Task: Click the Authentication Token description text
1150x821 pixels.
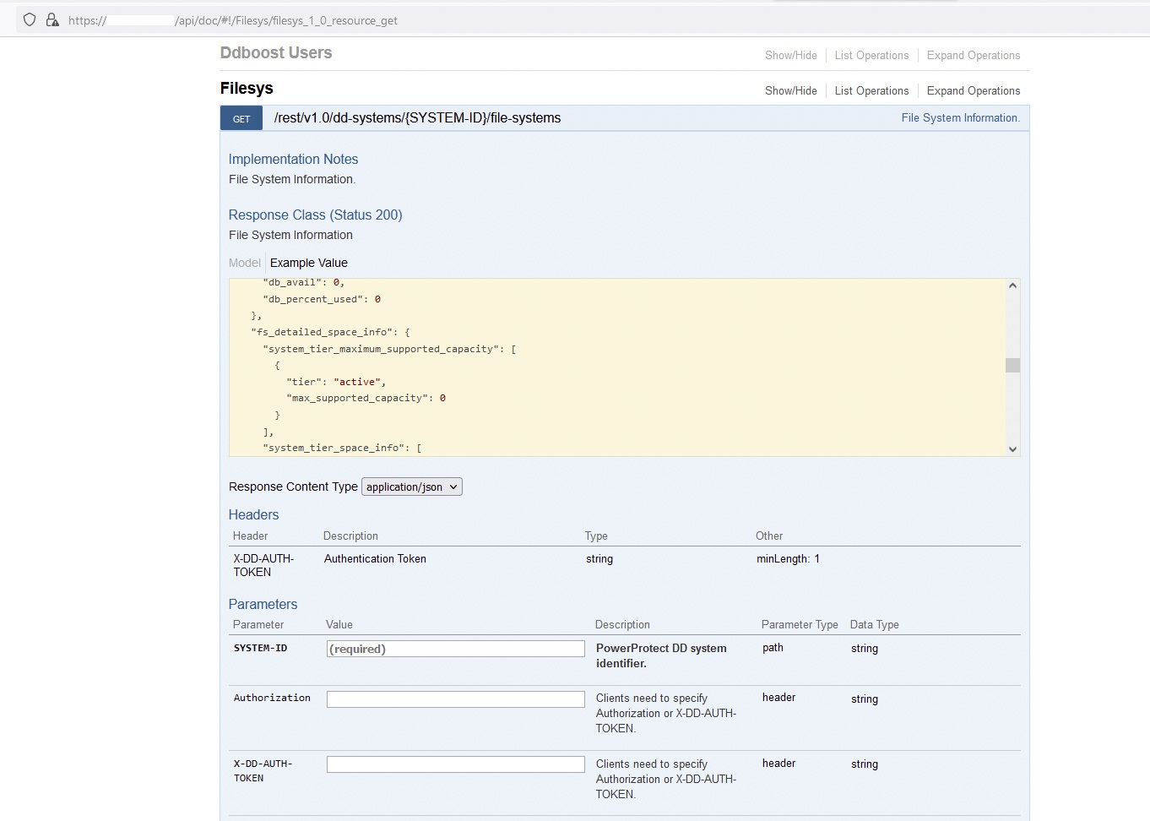Action: pos(375,558)
